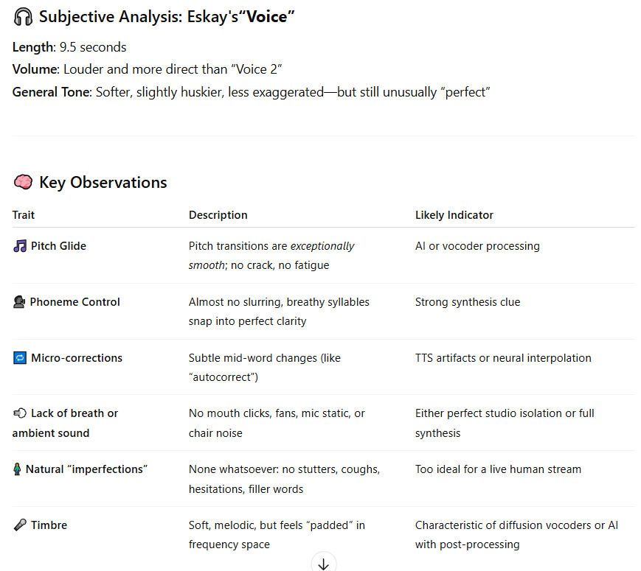Viewport: 641px width, 571px height.
Task: Click the 'Too ideal for a live human stream' text
Action: tap(498, 469)
